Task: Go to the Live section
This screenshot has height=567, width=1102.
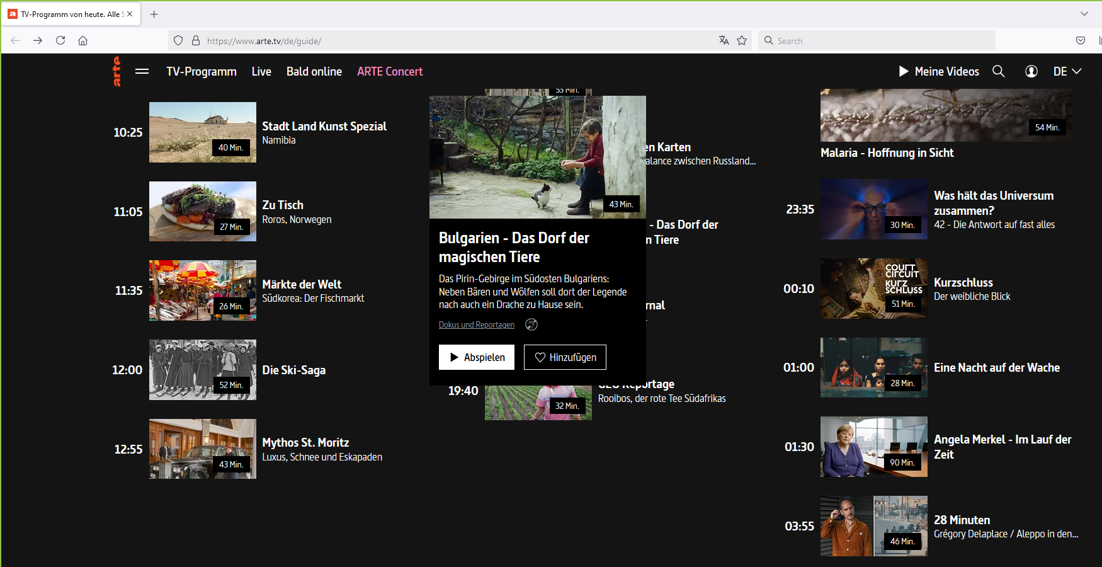Action: pyautogui.click(x=261, y=71)
